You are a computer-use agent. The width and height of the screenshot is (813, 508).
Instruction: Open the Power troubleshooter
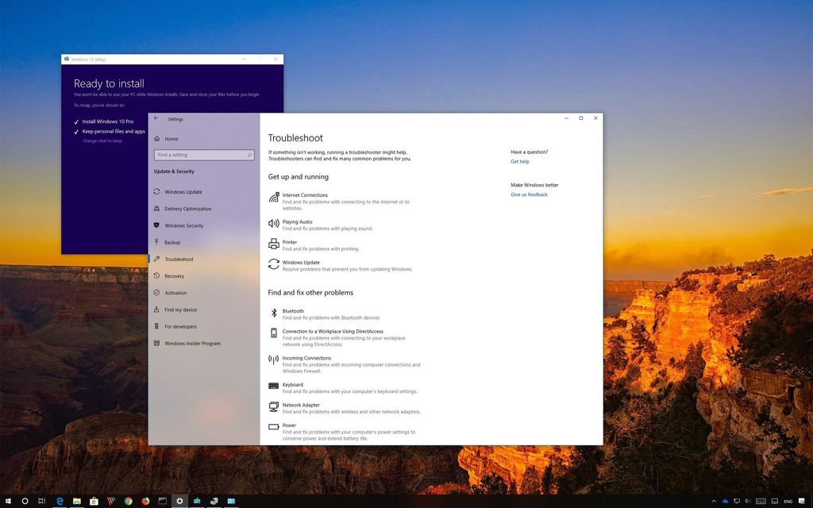pos(290,426)
